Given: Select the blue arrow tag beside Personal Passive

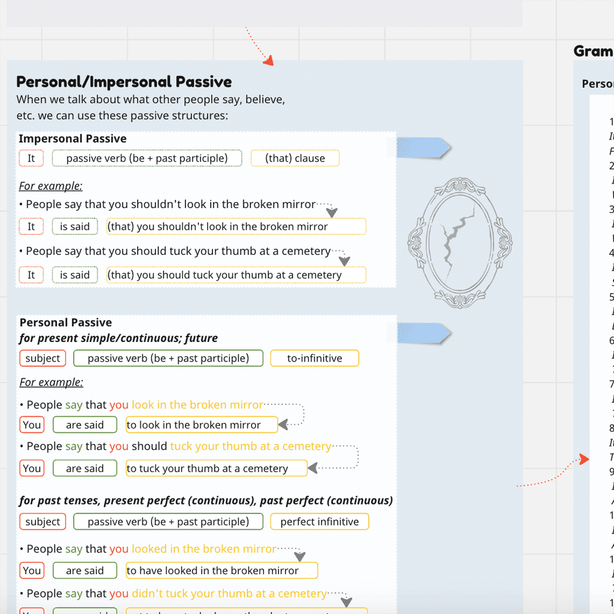Looking at the screenshot, I should tap(424, 333).
